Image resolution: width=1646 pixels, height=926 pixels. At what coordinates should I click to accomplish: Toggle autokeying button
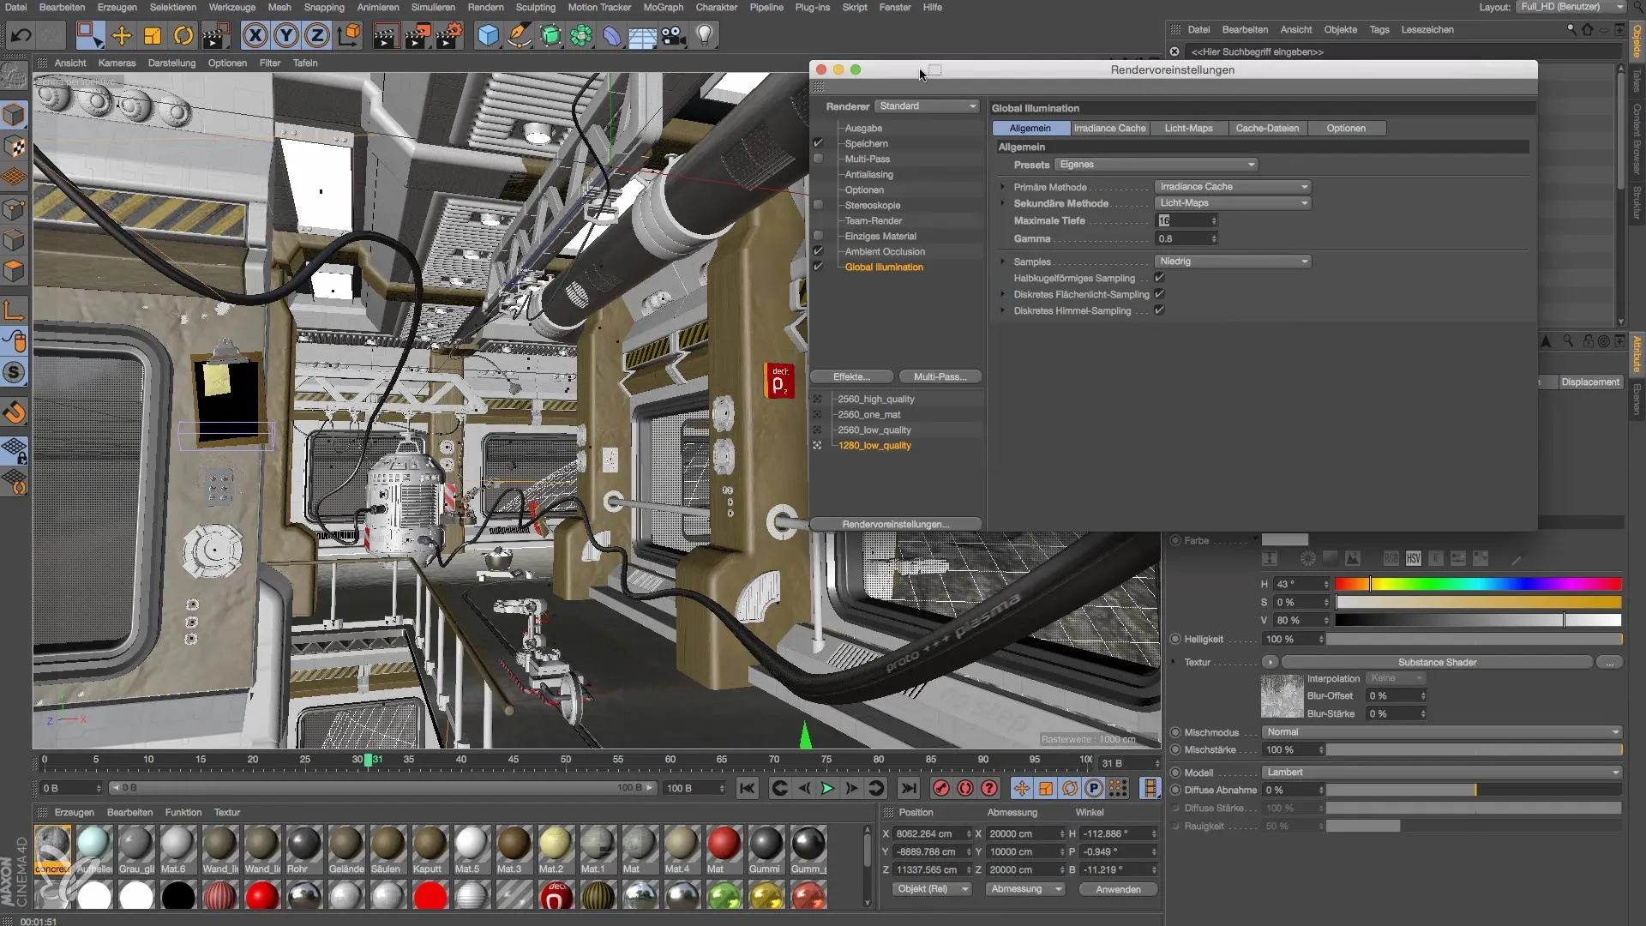point(965,789)
